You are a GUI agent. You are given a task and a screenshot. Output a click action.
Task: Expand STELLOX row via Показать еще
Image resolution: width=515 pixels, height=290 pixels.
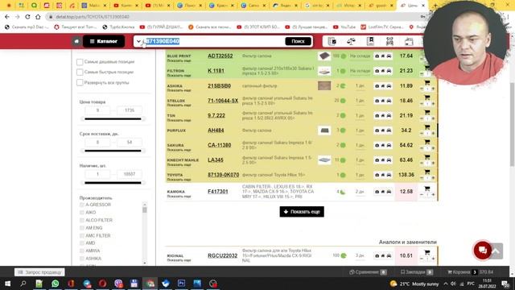[179, 106]
